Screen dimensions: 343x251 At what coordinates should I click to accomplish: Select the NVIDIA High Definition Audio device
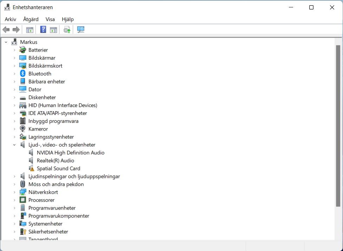[x=70, y=153]
